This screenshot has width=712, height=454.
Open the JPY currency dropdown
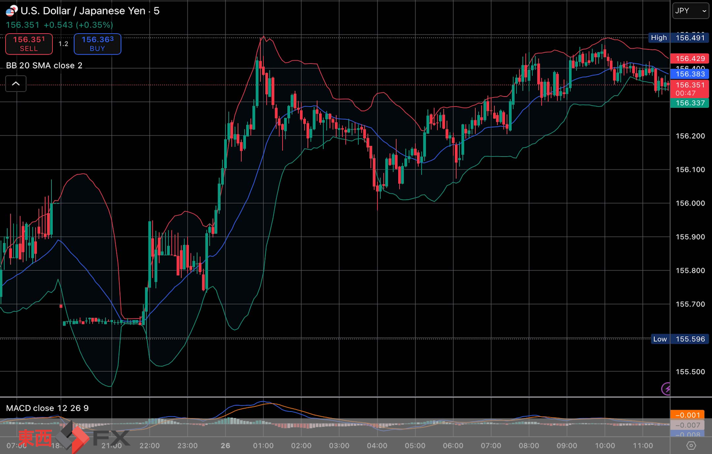pos(690,11)
